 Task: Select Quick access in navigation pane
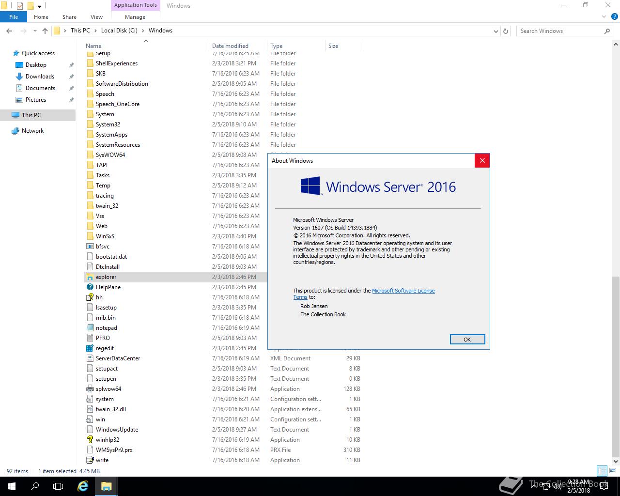pyautogui.click(x=38, y=53)
